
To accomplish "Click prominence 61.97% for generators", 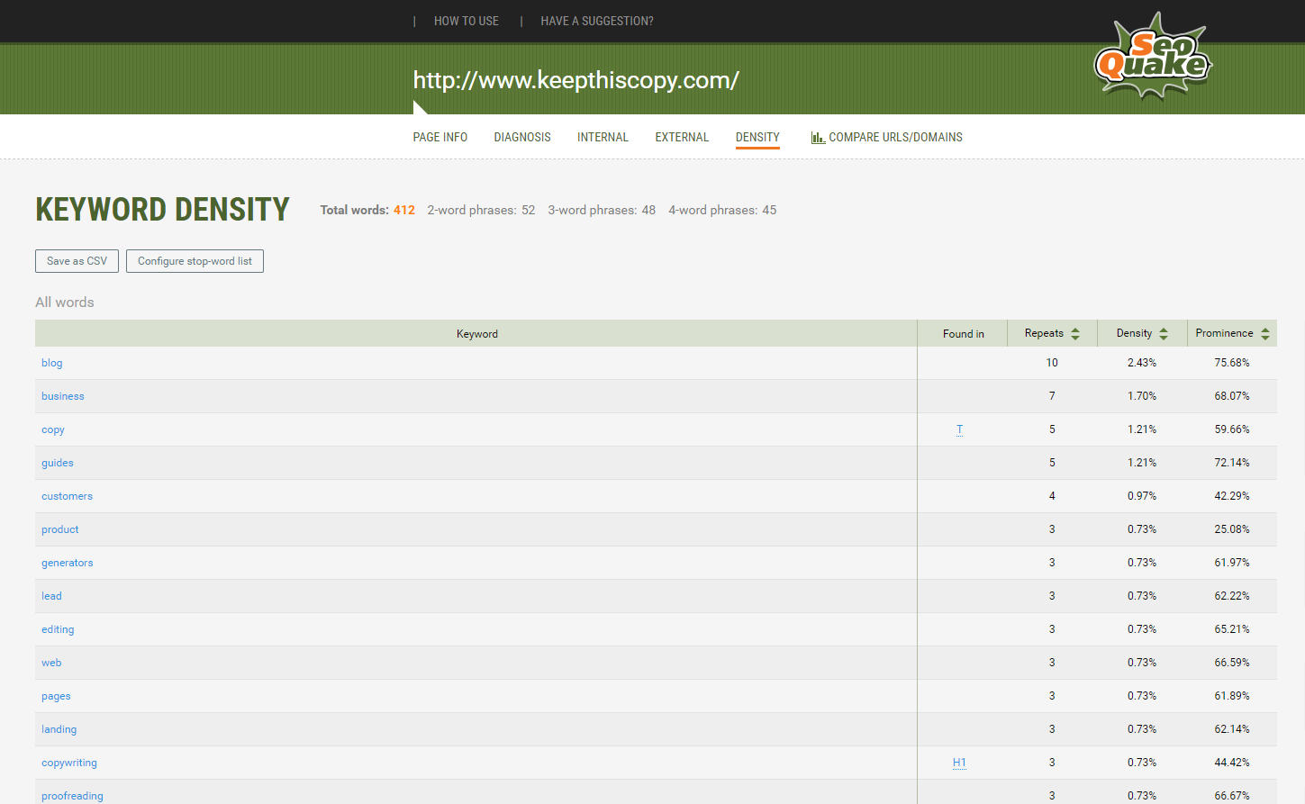I will pos(1232,563).
